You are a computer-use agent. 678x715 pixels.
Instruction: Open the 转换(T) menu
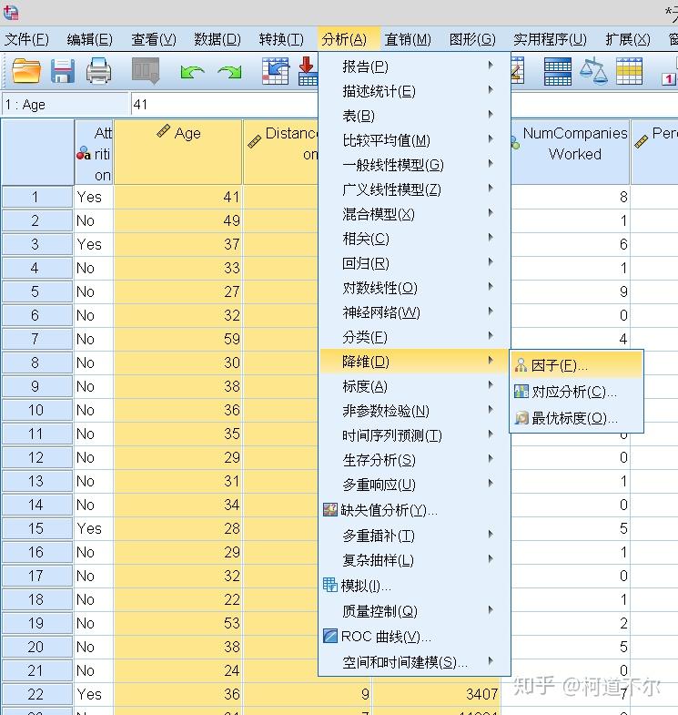click(x=281, y=40)
